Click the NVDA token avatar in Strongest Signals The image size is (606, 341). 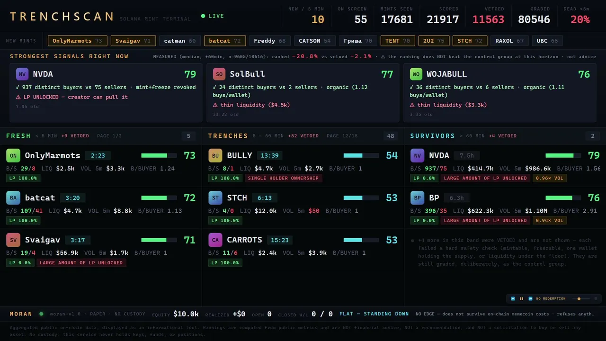click(22, 74)
